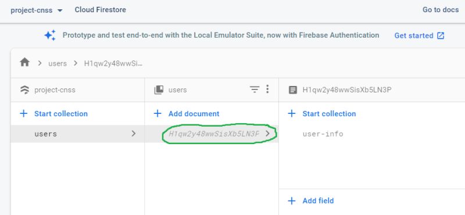
Task: Select the H1qw2y48wwSisXb5LN3P document row
Action: [x=212, y=134]
